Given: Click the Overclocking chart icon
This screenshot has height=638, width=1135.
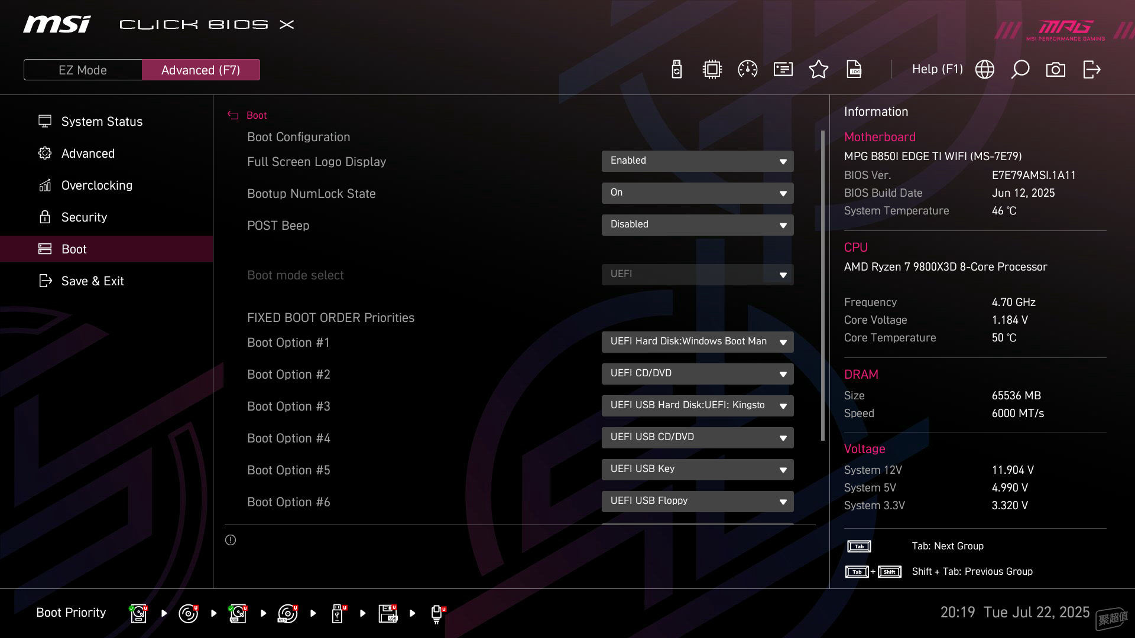Looking at the screenshot, I should [45, 185].
